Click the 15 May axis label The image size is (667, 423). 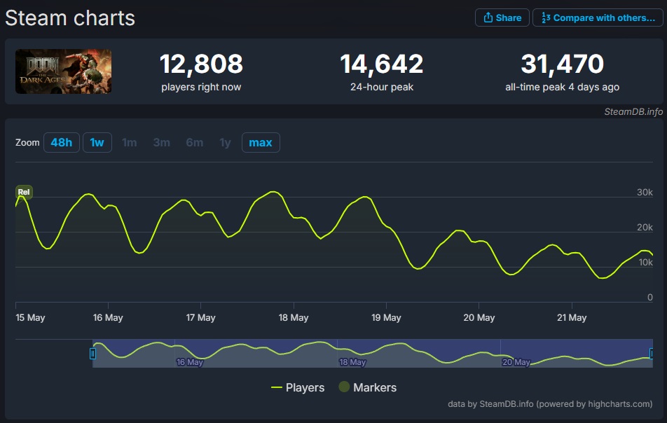30,317
